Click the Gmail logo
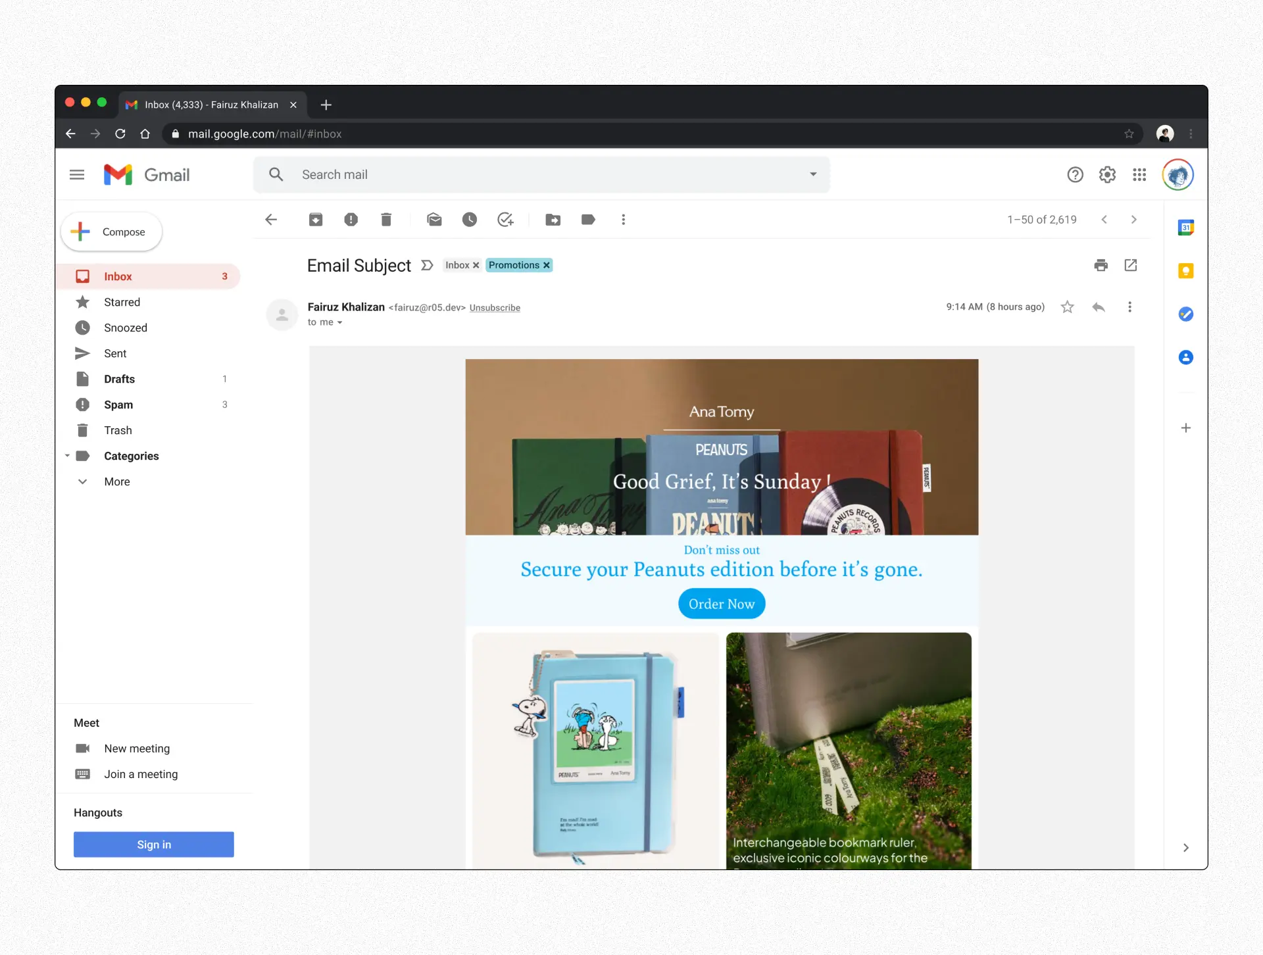 pos(147,175)
